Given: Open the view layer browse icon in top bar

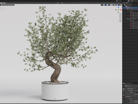Looking at the screenshot, I should [133, 1].
